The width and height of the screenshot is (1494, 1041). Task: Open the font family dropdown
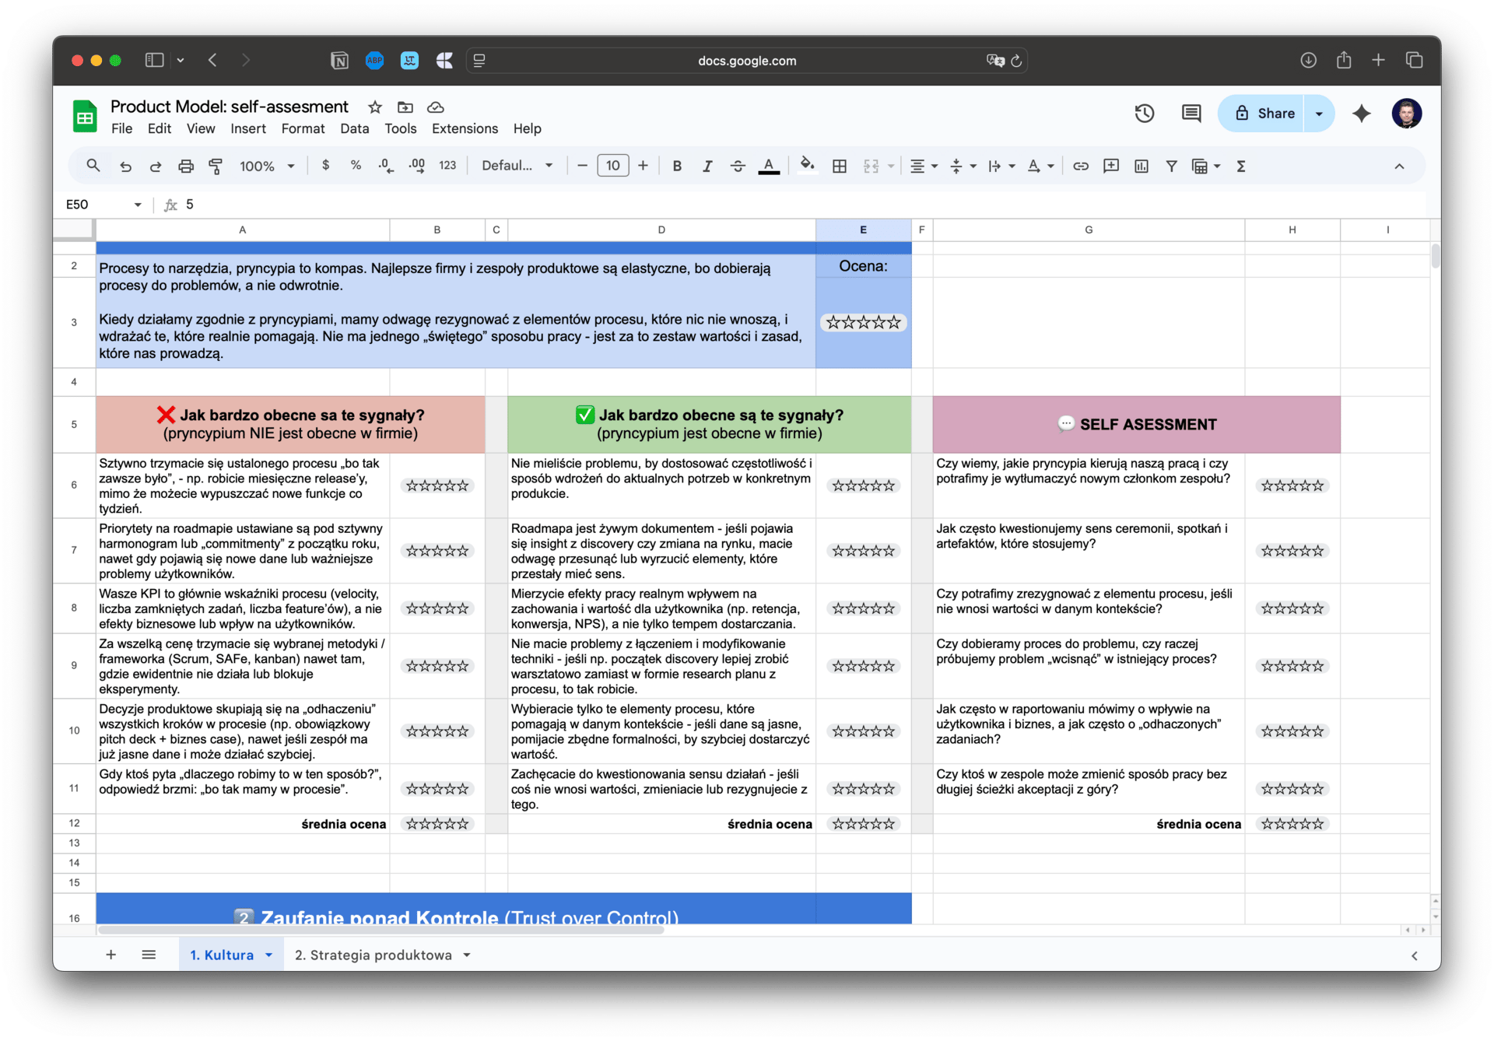pyautogui.click(x=517, y=166)
